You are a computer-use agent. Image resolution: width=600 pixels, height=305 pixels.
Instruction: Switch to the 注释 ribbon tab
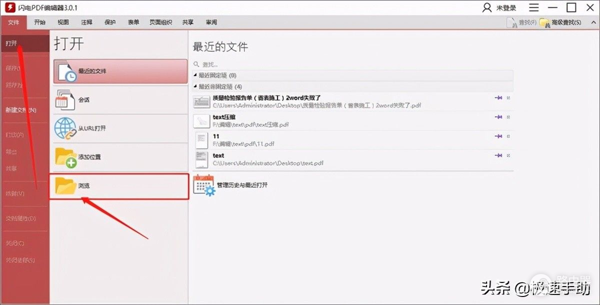point(86,22)
